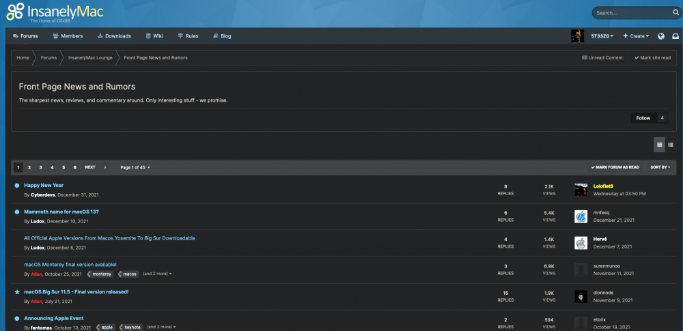Click star icon for Big Sur 11.5 topic
Viewport: 683px width, 331px height.
17,292
